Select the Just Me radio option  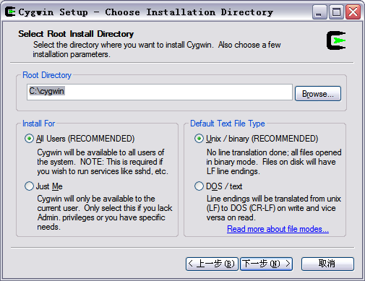29,186
